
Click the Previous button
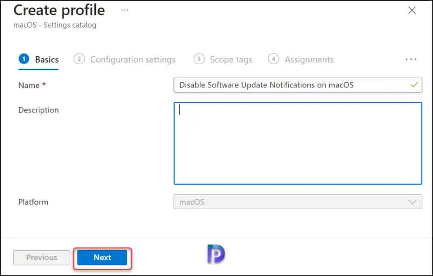(x=42, y=257)
